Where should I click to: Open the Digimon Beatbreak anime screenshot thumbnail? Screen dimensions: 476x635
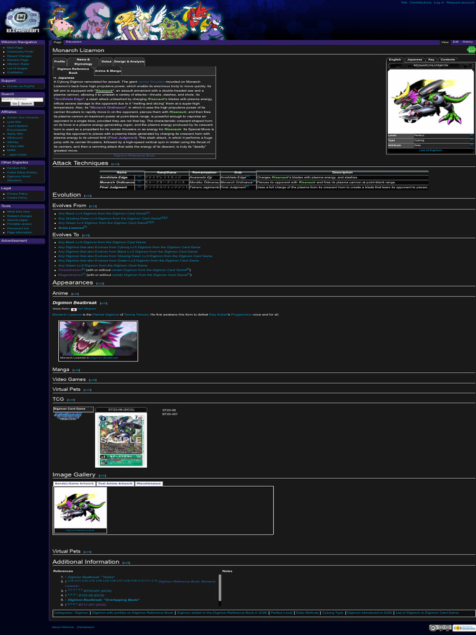coord(99,339)
